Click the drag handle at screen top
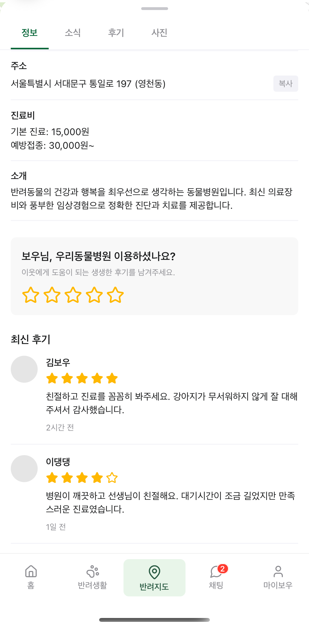309x628 pixels. click(154, 8)
